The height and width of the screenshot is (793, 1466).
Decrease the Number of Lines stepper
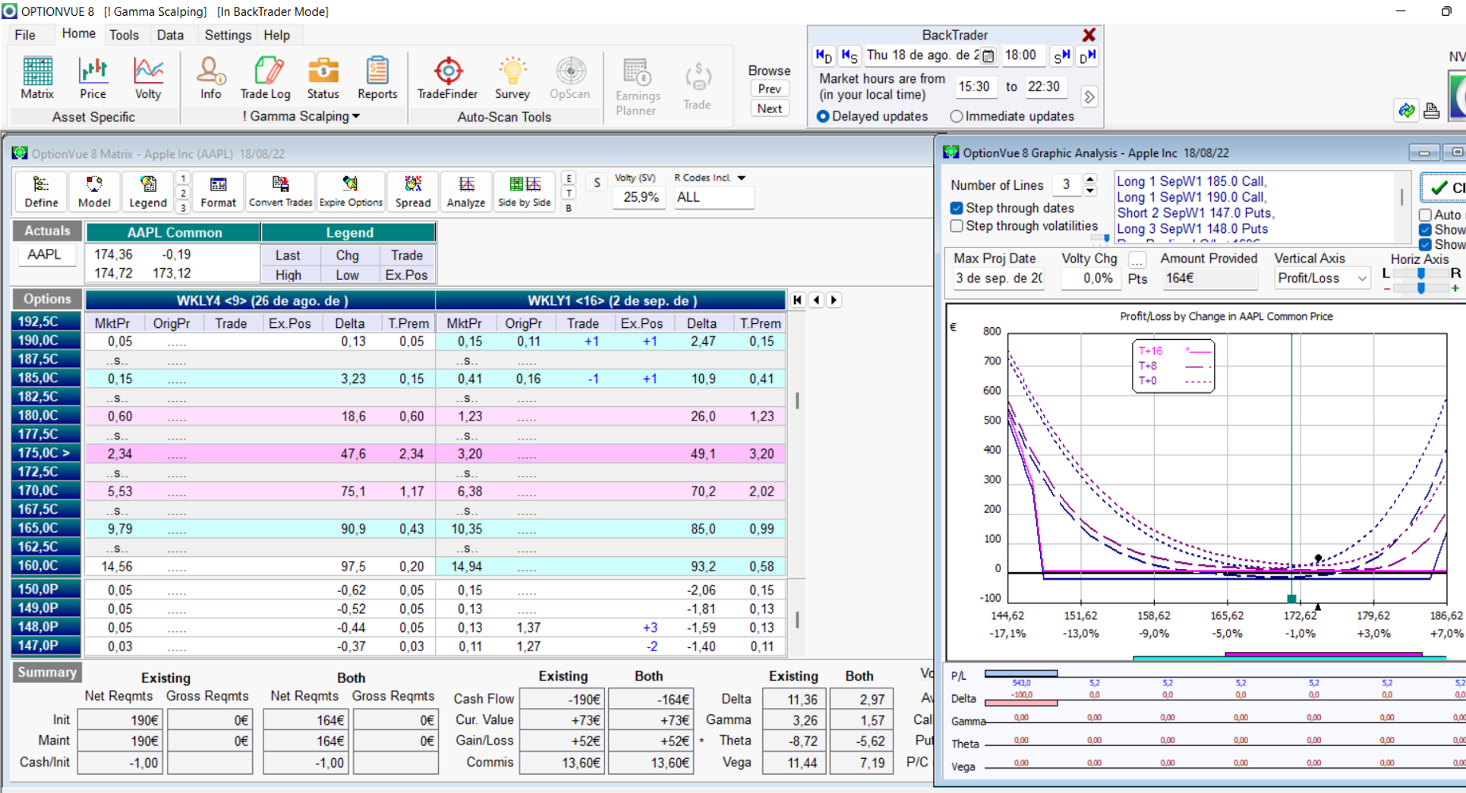point(1090,190)
